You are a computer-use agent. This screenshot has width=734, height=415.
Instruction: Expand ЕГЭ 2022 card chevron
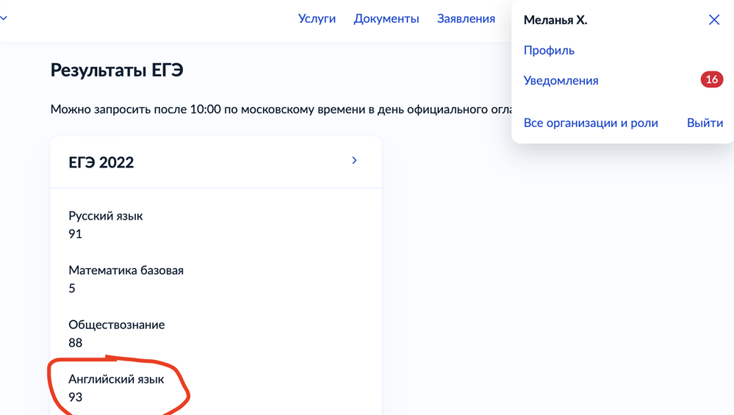(354, 160)
